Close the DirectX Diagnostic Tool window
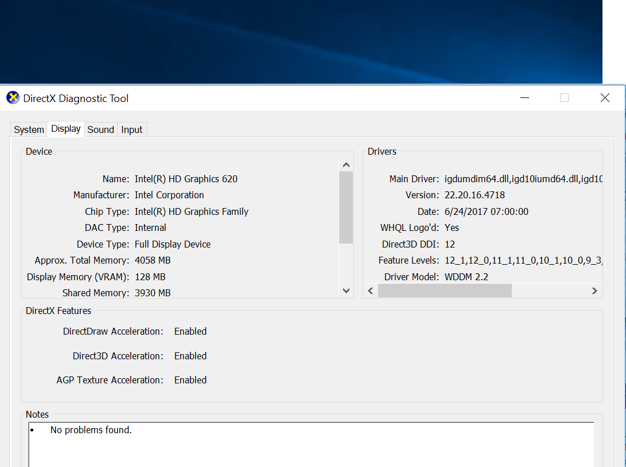This screenshot has height=467, width=626. pos(605,98)
